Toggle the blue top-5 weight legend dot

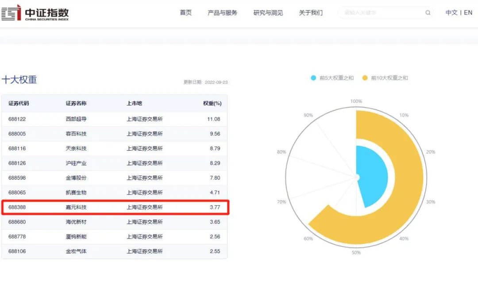coord(313,78)
